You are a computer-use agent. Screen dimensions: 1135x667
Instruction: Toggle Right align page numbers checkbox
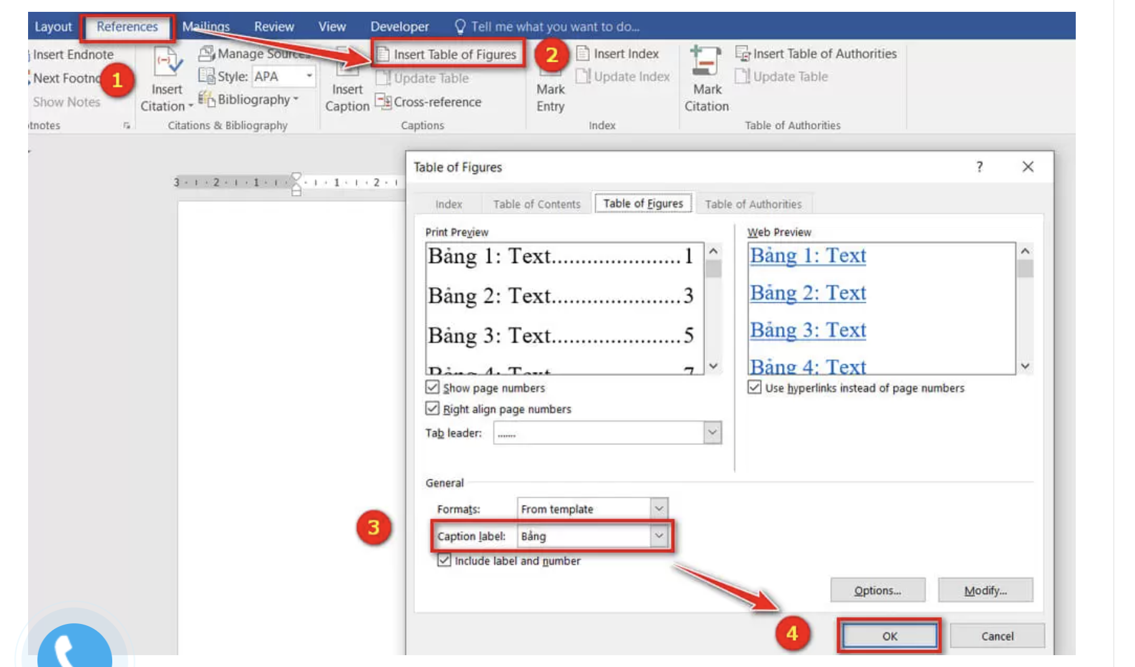pyautogui.click(x=432, y=409)
